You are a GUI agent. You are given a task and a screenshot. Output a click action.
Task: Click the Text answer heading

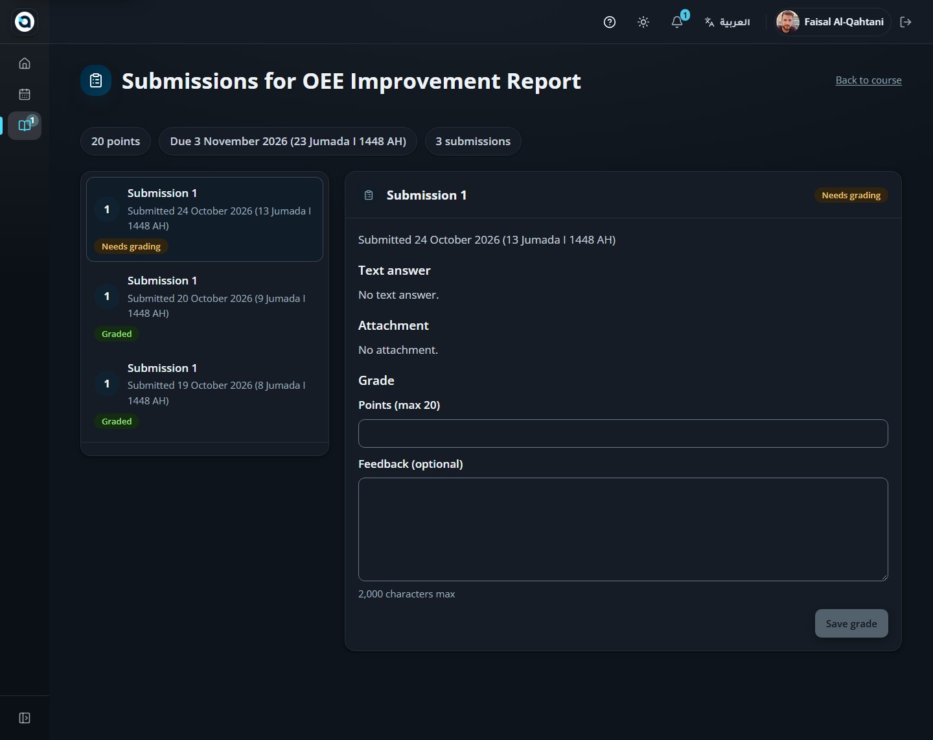click(395, 270)
